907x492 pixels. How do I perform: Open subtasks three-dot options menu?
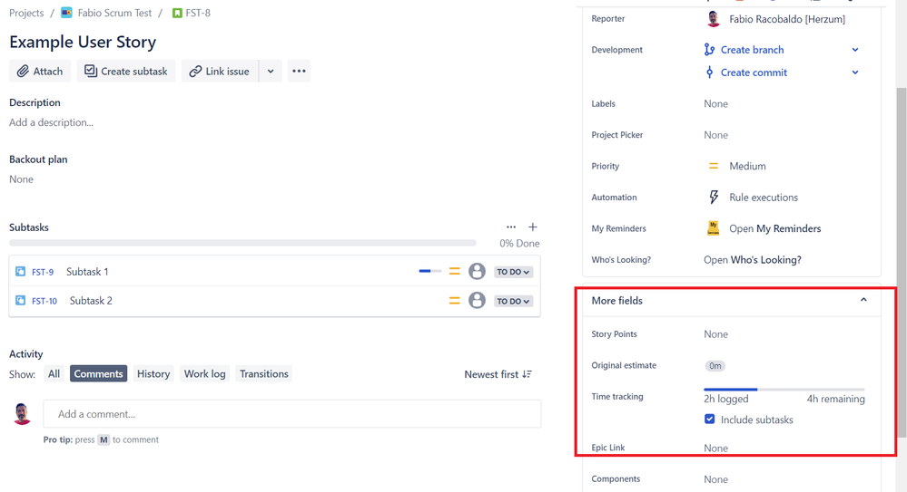tap(511, 227)
